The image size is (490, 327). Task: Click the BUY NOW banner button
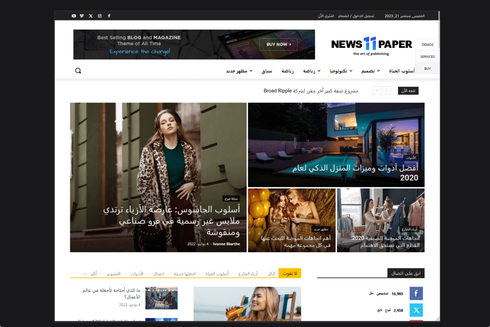click(x=278, y=45)
